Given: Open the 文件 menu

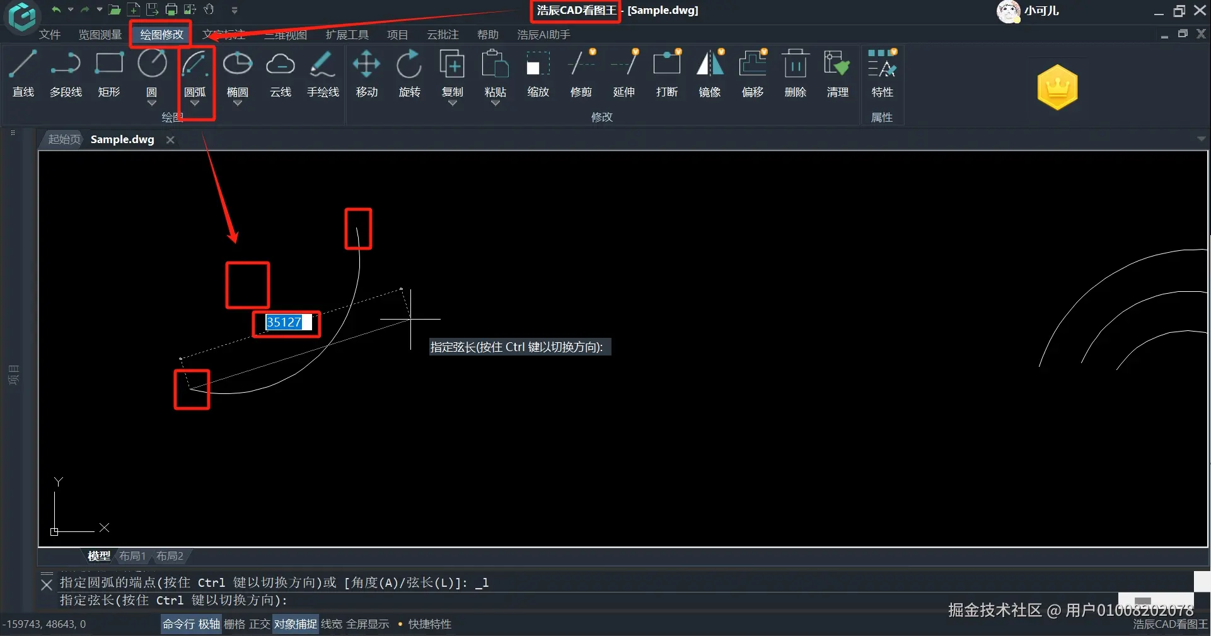Looking at the screenshot, I should point(50,35).
